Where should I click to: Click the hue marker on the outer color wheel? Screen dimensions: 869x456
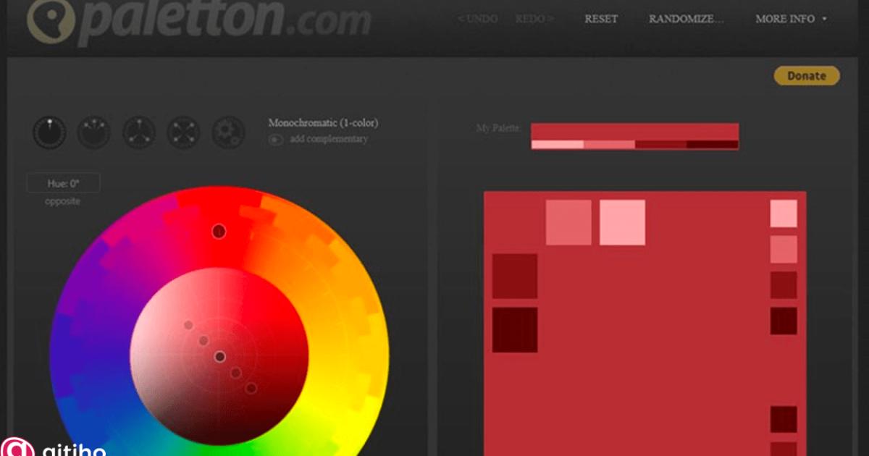pyautogui.click(x=219, y=230)
